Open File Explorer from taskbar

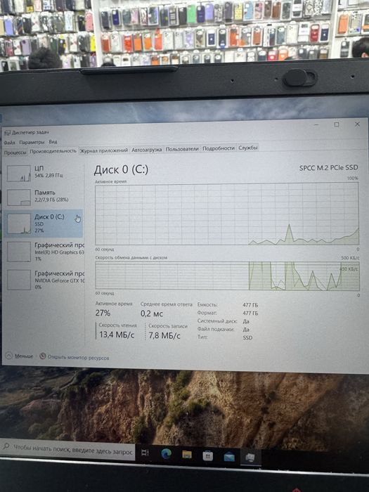187,454
